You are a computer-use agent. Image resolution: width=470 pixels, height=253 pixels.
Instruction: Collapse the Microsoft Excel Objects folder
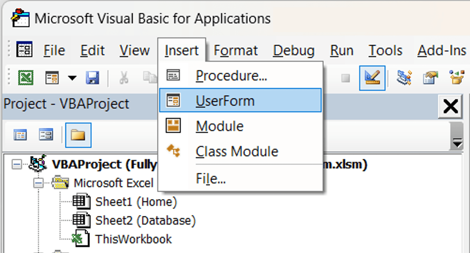[38, 183]
